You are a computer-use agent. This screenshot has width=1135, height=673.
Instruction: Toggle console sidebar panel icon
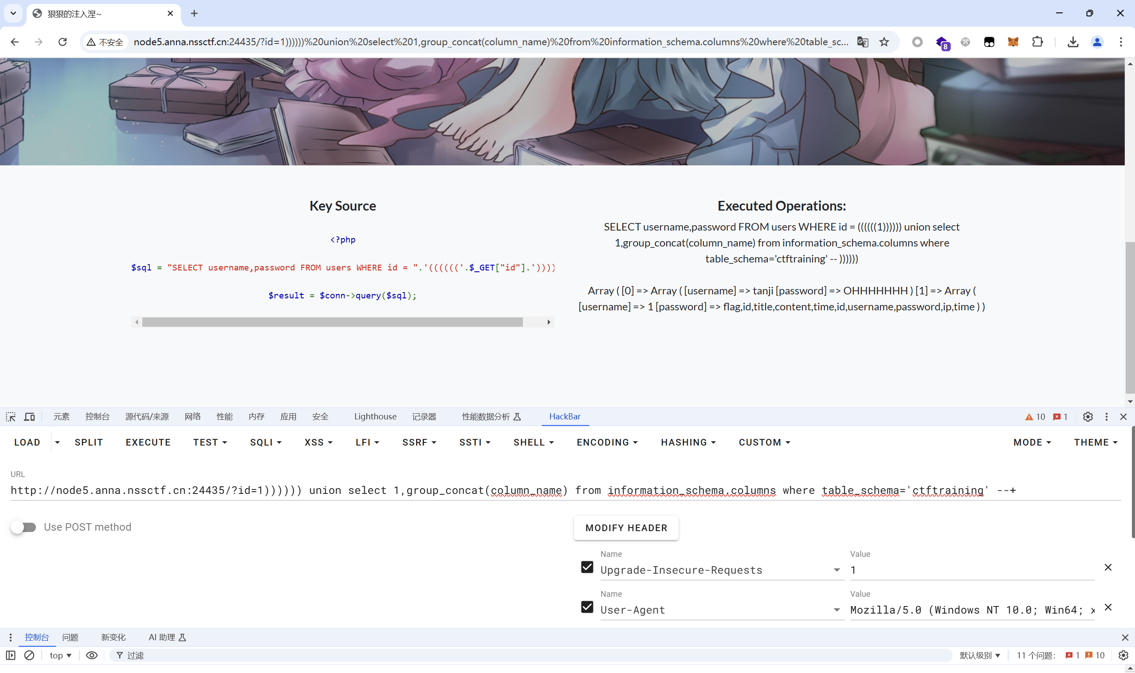[11, 655]
